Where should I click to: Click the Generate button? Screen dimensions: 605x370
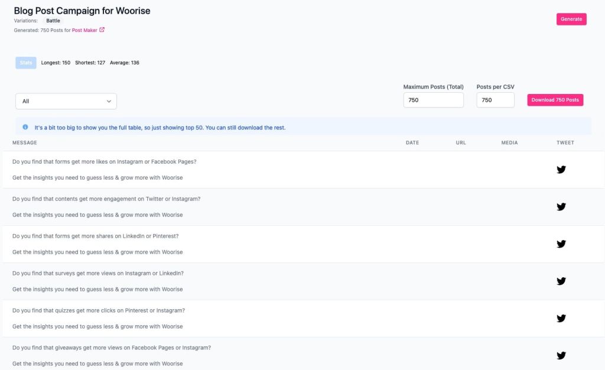tap(571, 19)
